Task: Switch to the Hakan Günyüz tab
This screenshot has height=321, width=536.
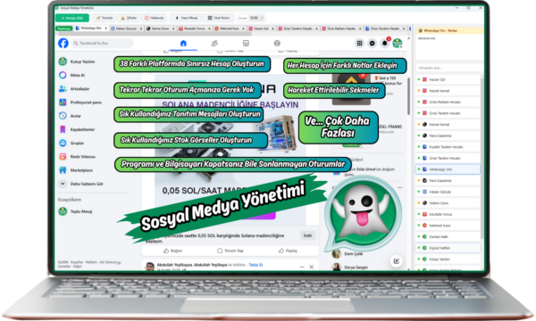Action: [126, 29]
